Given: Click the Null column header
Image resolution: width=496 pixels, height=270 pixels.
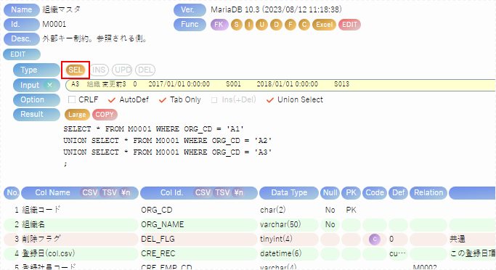Looking at the screenshot, I should point(330,192).
